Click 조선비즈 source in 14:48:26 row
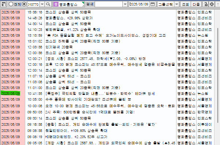Image resolution: width=220 pixels, height=145 pixels. tap(205, 18)
